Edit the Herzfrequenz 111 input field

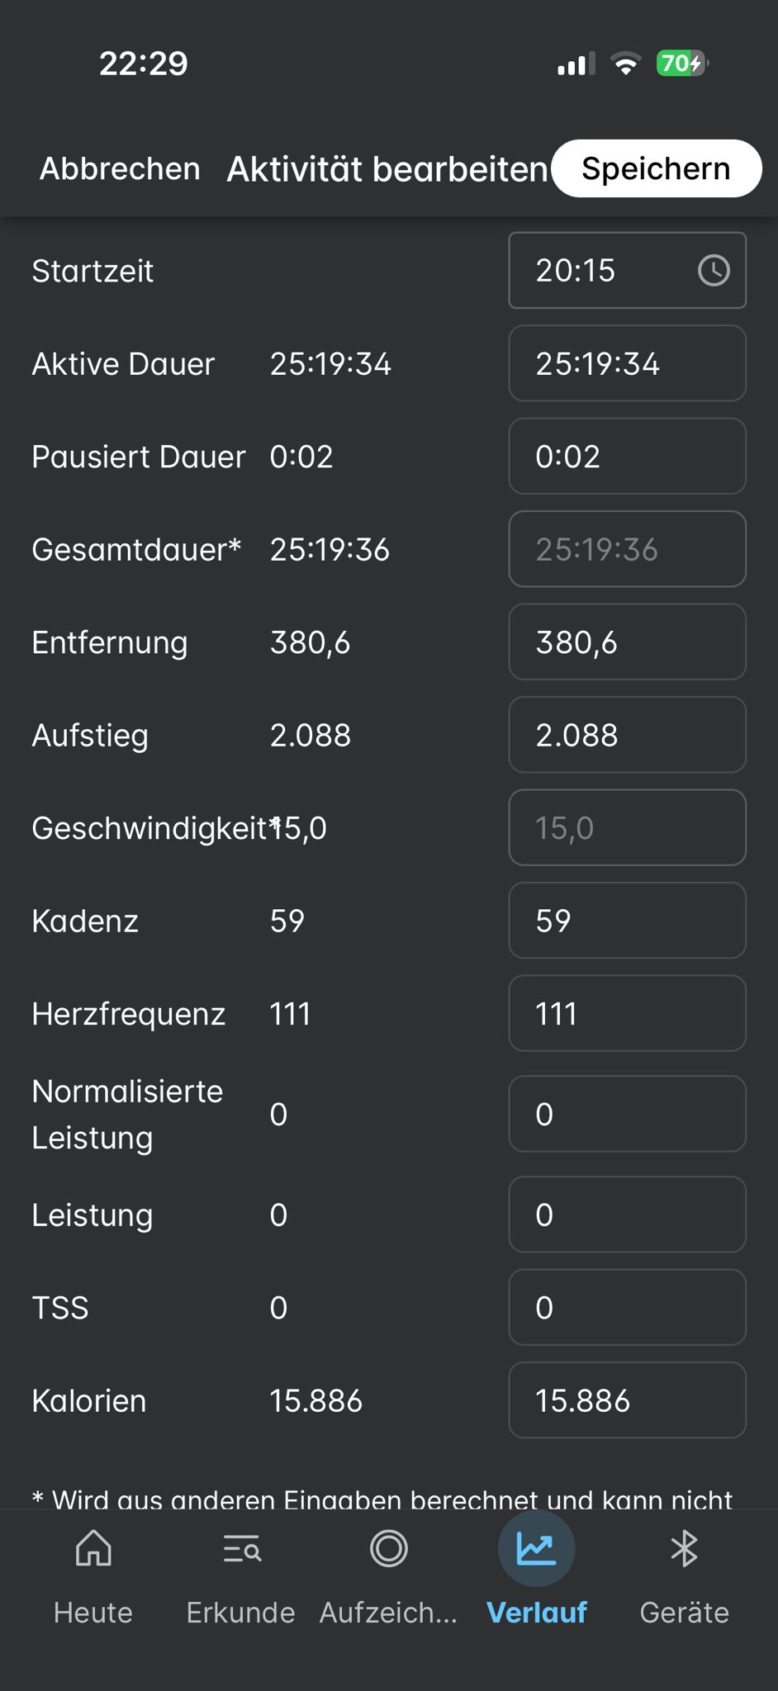tap(628, 1013)
